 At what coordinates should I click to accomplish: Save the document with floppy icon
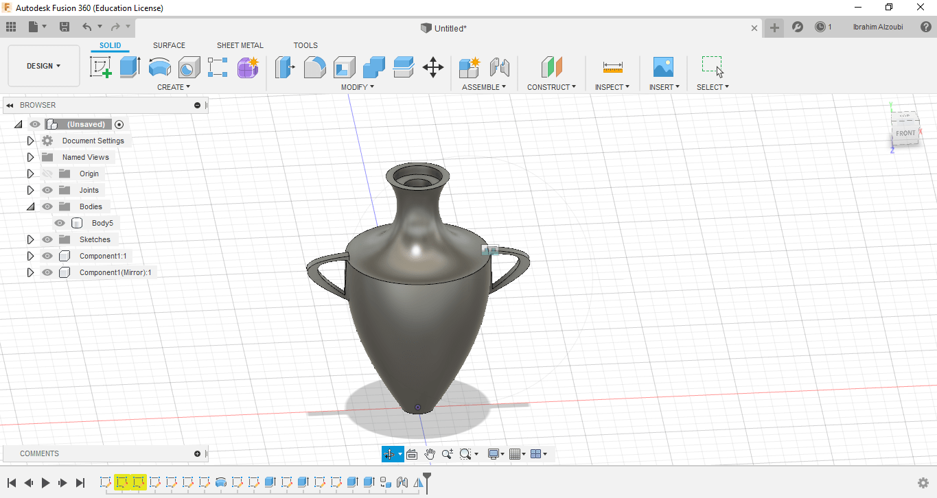click(65, 27)
